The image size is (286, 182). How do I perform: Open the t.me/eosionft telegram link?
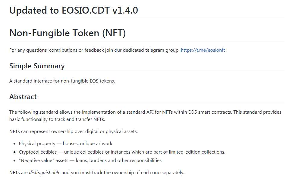pyautogui.click(x=203, y=50)
